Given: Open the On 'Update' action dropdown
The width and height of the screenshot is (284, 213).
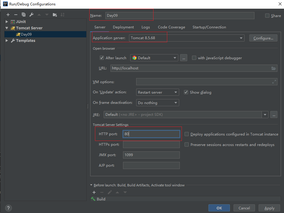Looking at the screenshot, I should click(157, 92).
